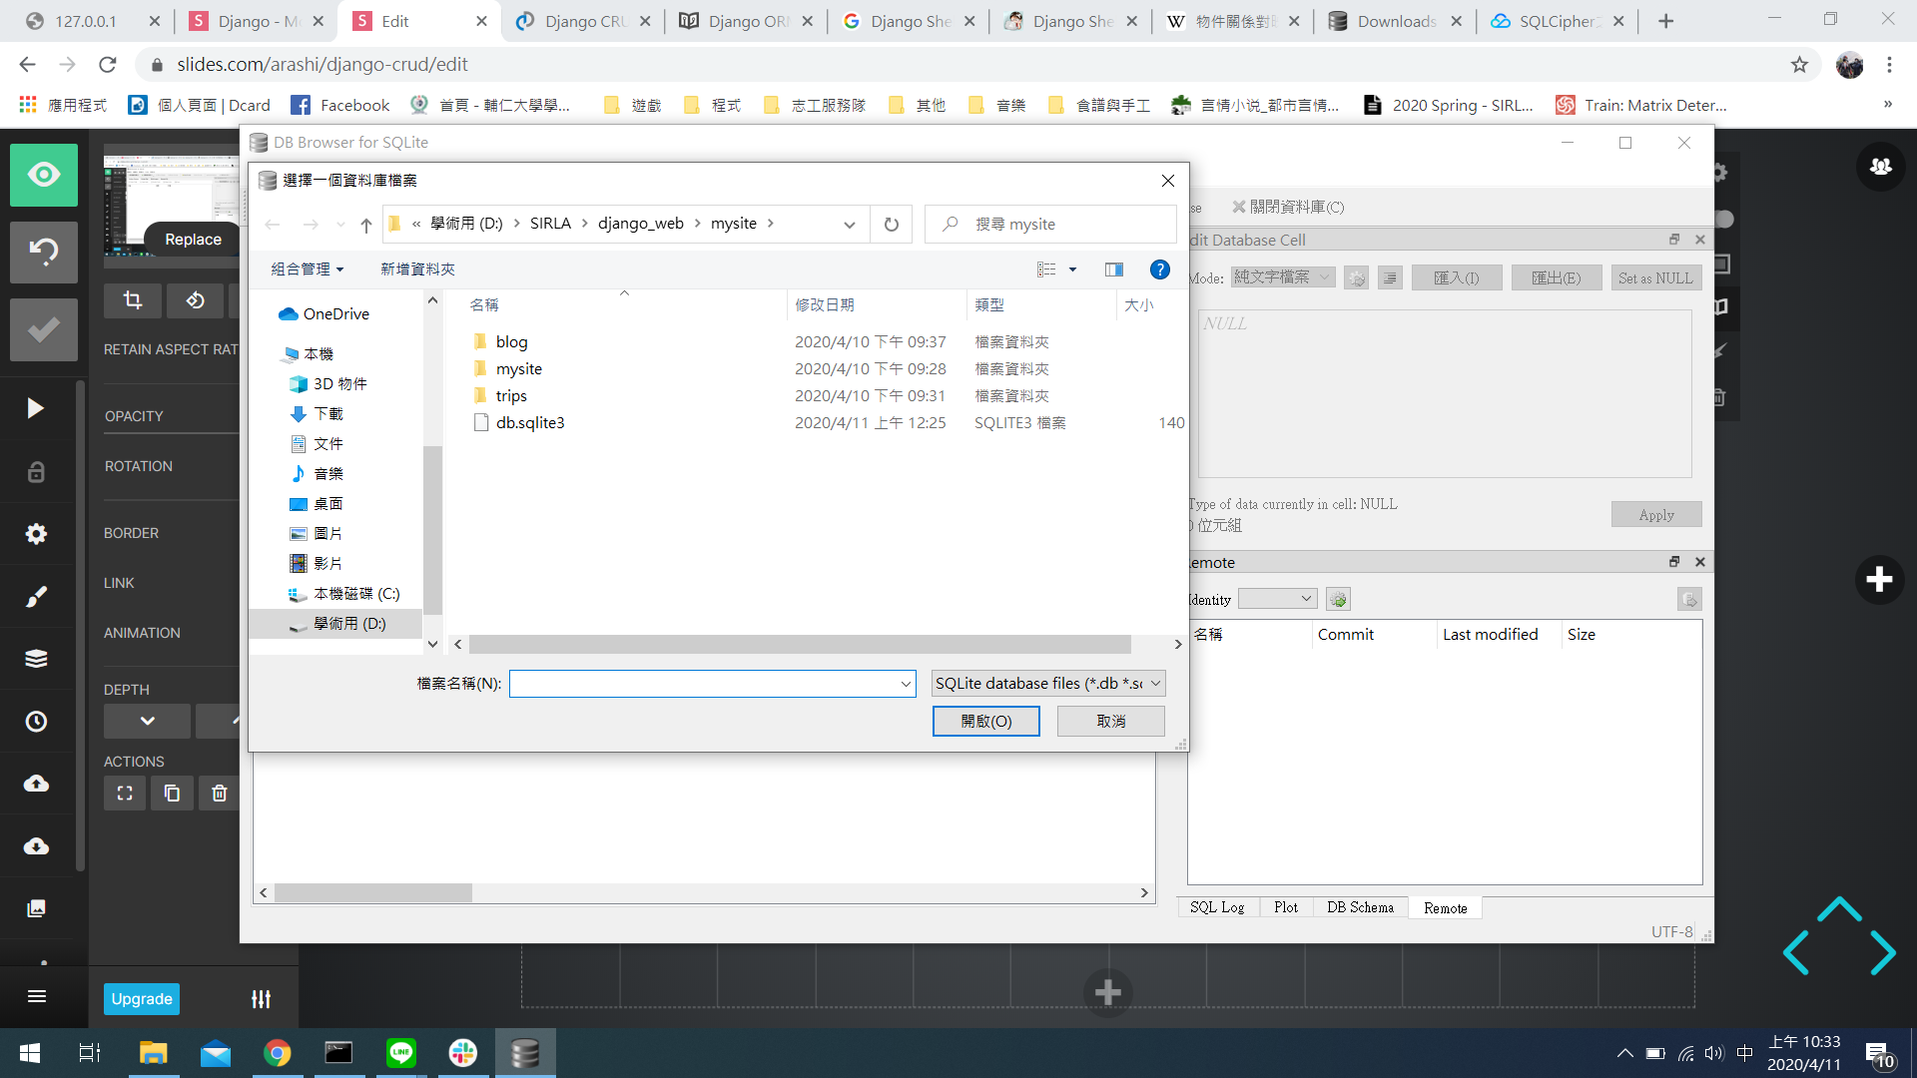
Task: Click the refresh folder icon in dialog
Action: click(891, 225)
